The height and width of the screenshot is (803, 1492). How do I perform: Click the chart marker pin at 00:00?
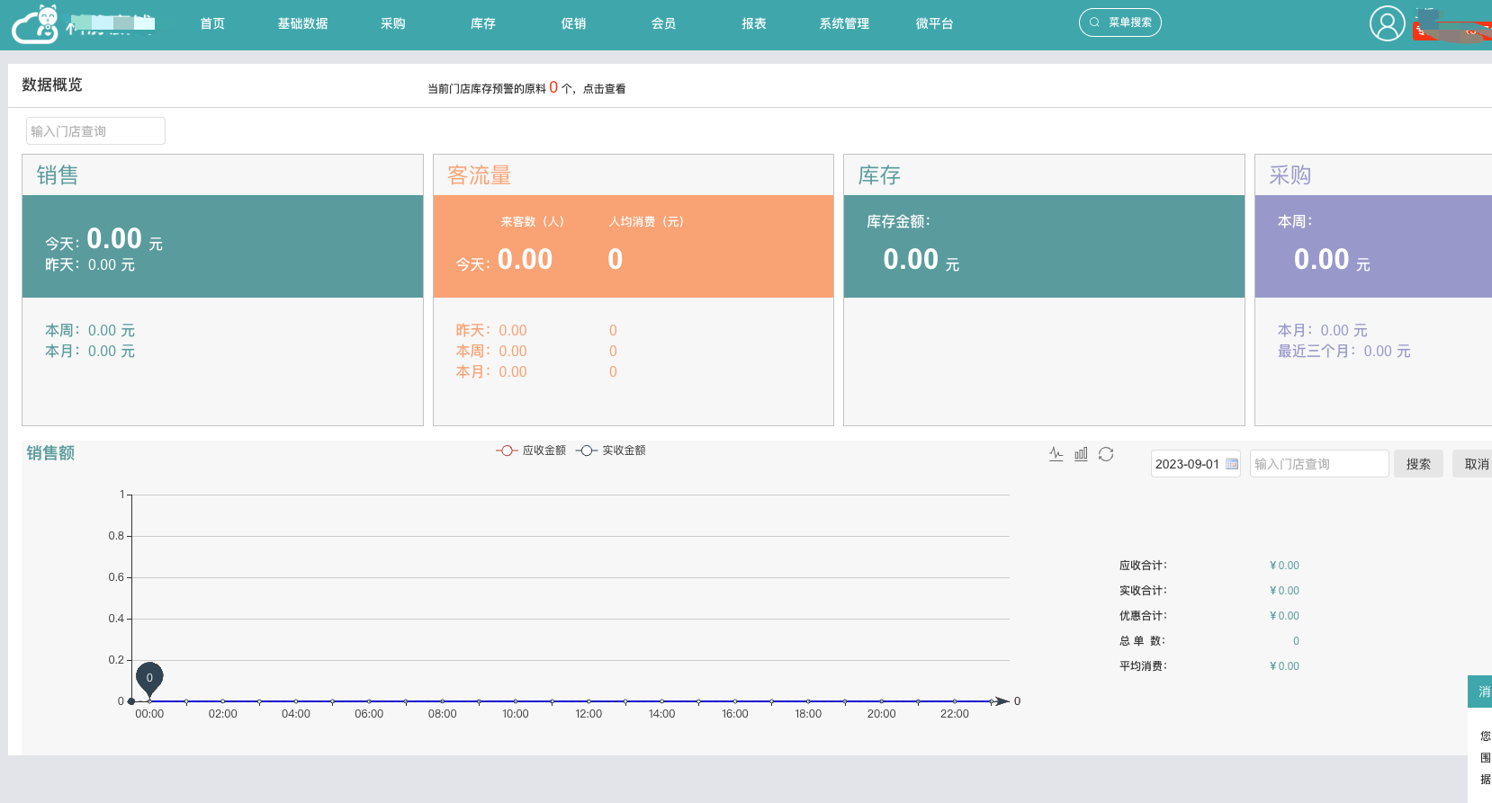point(149,679)
